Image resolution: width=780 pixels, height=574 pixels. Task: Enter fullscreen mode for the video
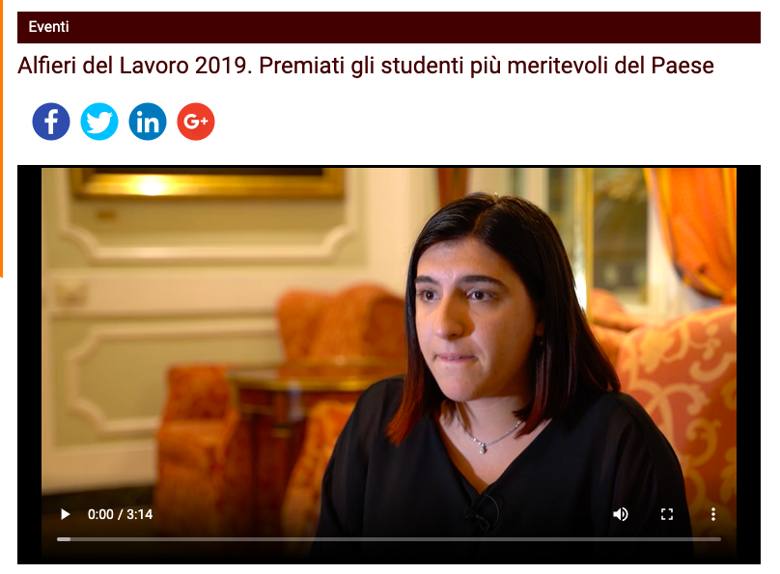667,514
